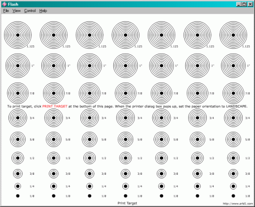Click the leftmost 1/8 black dot
Image resolution: width=255 pixels, height=207 pixels.
[18, 196]
